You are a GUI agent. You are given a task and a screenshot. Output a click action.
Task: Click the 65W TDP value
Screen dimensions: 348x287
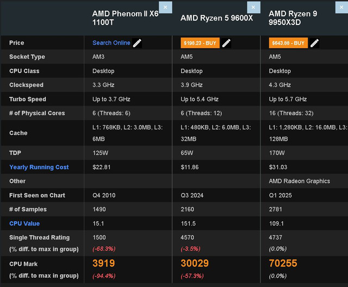coord(187,153)
